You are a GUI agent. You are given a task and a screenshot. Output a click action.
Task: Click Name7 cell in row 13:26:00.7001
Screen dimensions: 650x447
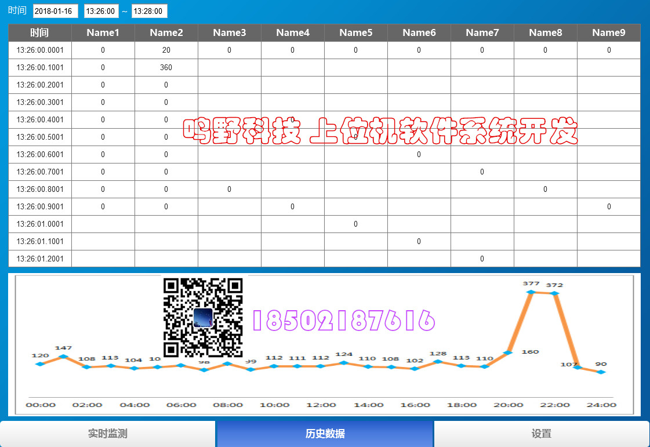(x=482, y=172)
